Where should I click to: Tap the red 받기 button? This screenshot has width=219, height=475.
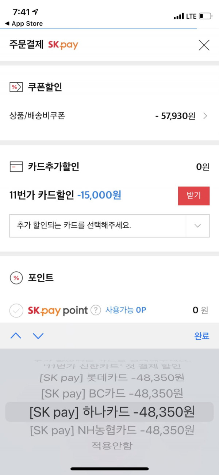pos(194,196)
